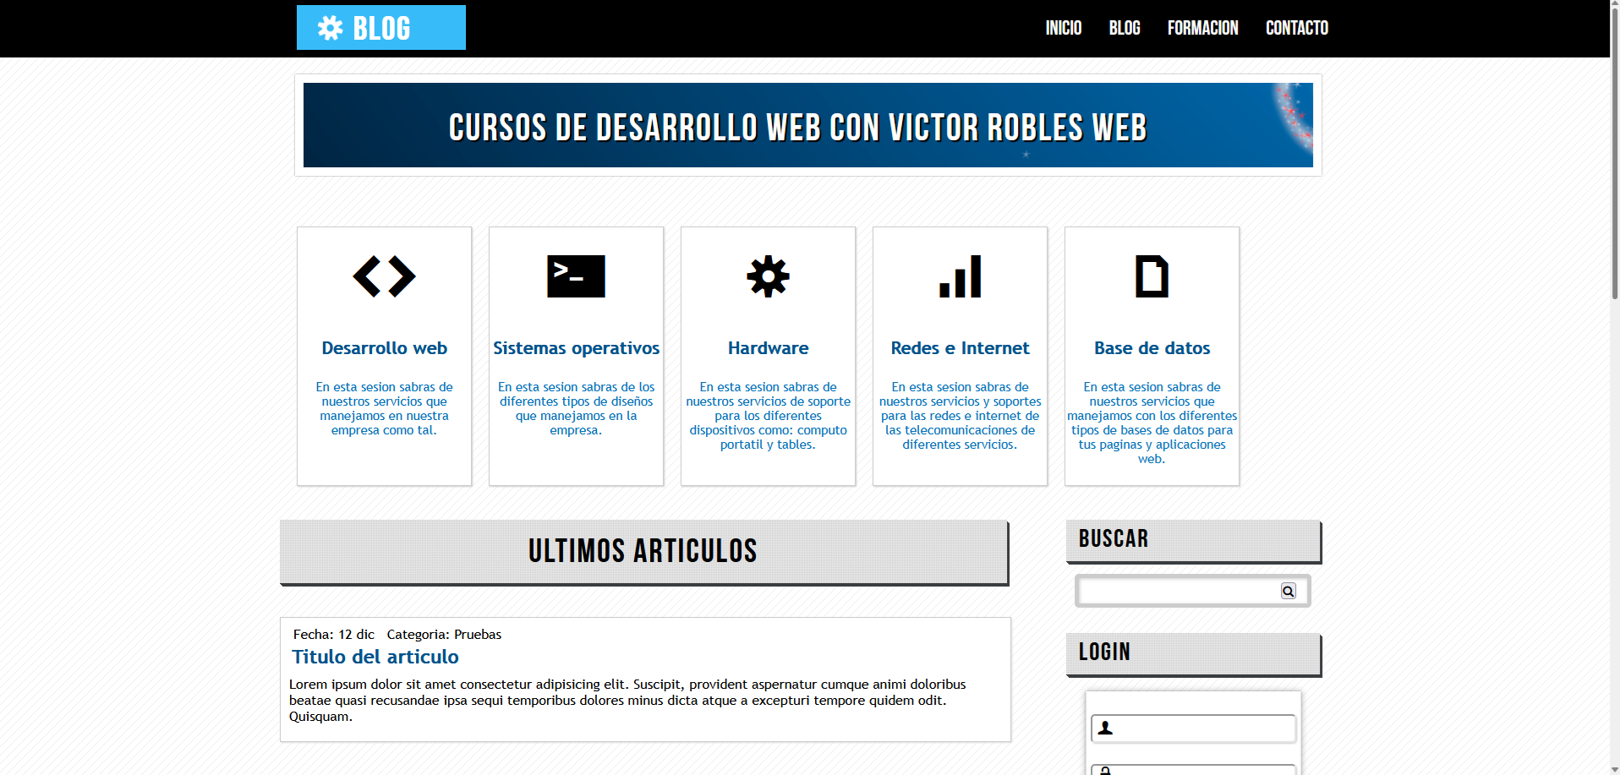Click the ULTIMOS ARTICULOS heading
This screenshot has height=775, width=1620.
point(643,552)
